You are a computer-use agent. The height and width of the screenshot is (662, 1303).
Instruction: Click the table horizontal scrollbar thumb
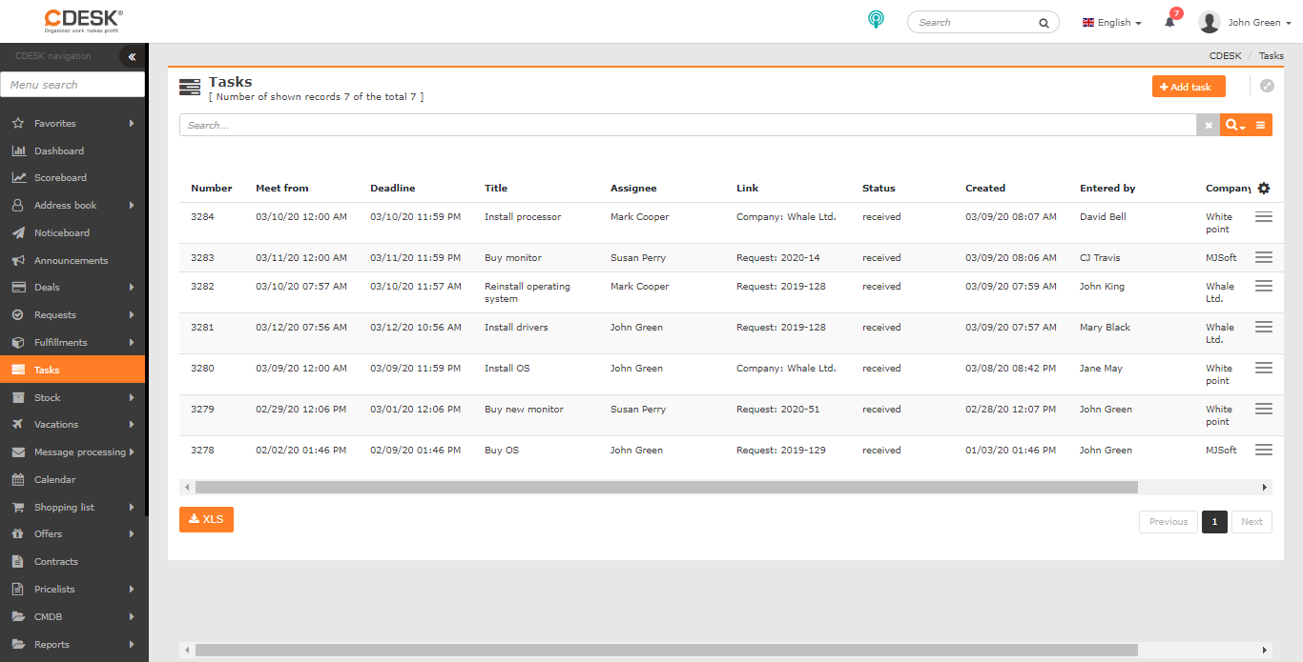point(666,487)
